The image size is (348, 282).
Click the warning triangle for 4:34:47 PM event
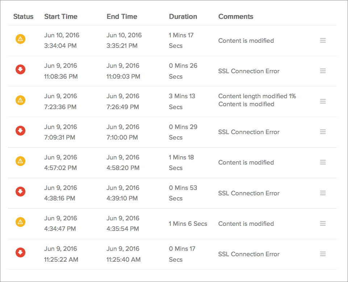[x=20, y=222]
